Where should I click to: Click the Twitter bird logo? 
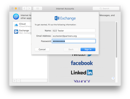pos(89,55)
